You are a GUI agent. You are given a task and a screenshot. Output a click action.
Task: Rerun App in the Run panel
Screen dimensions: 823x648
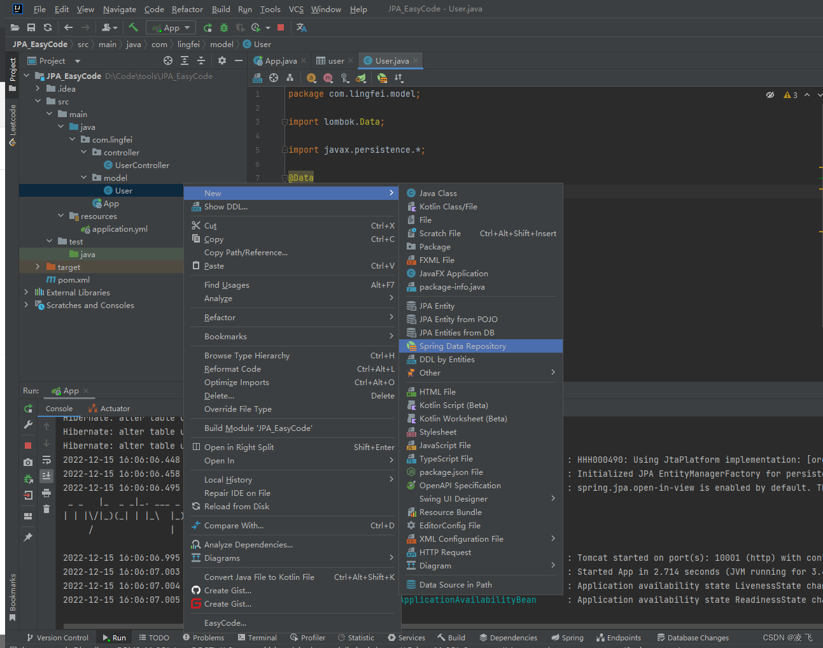(28, 409)
